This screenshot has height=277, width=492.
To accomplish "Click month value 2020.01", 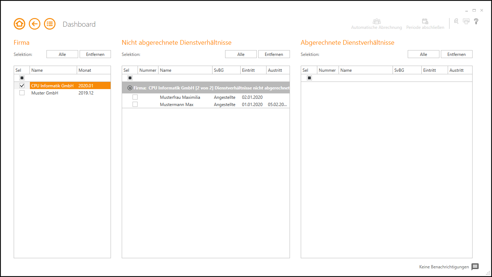I will pos(86,86).
